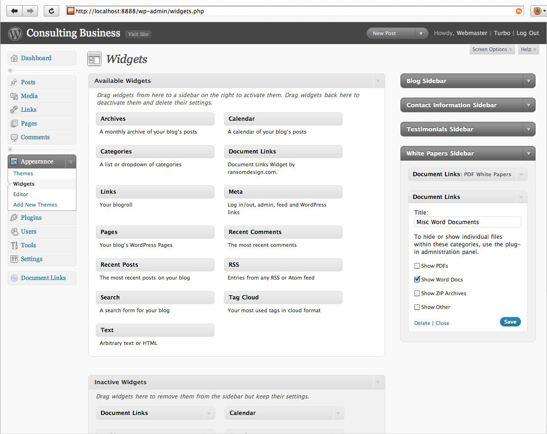Collapse the menu using upper separator arrow

(10, 71)
